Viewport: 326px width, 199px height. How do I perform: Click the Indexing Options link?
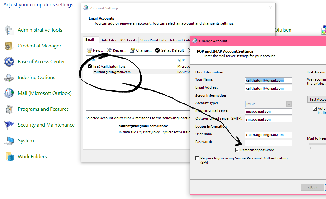click(36, 78)
